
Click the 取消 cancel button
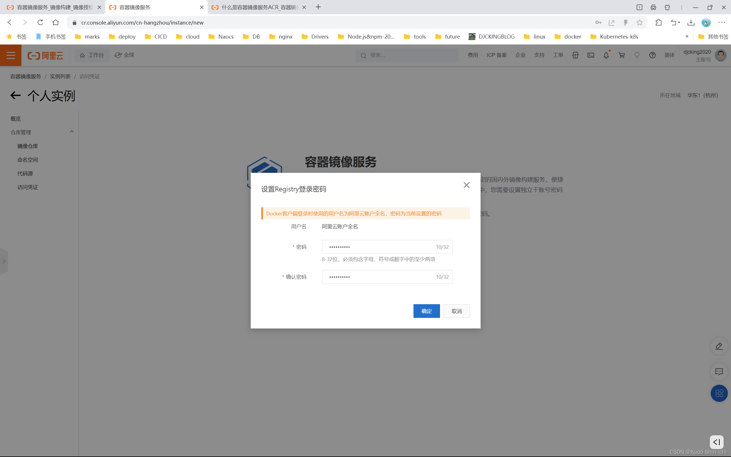456,311
